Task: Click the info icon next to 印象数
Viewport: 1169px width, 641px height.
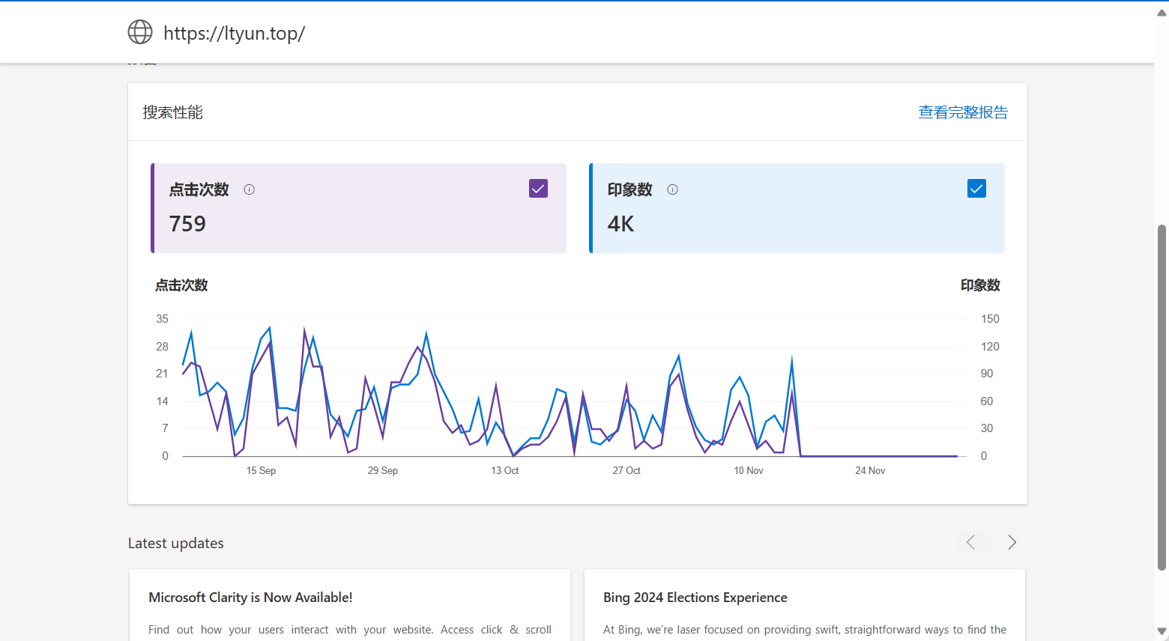Action: coord(673,189)
